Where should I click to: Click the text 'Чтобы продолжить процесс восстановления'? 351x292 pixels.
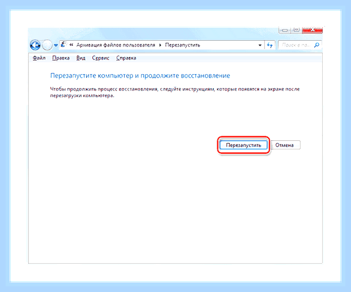click(x=104, y=89)
